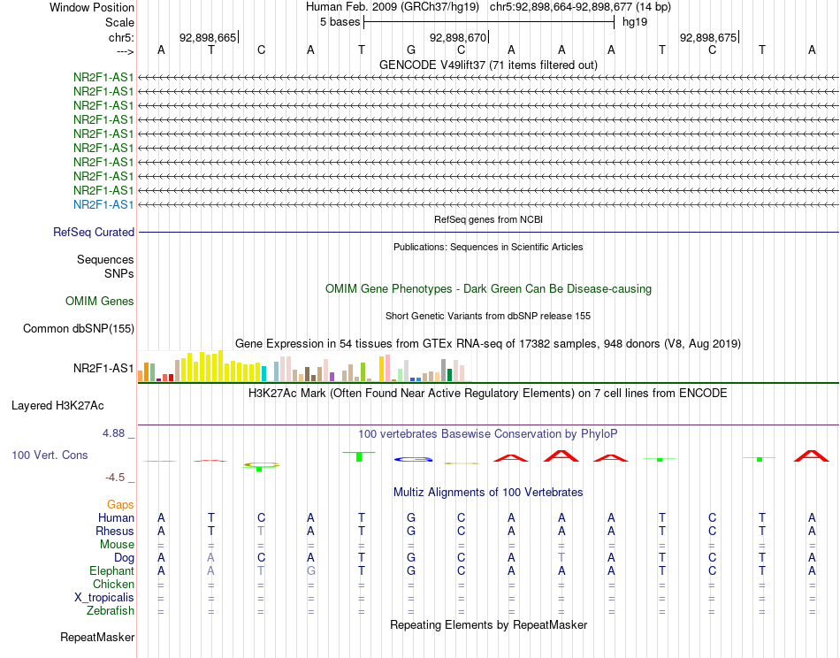Select the Human species label
840x658 pixels.
pos(116,517)
